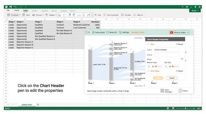Open Add-ins from the ribbon
The width and height of the screenshot is (206, 115).
[x=138, y=15]
